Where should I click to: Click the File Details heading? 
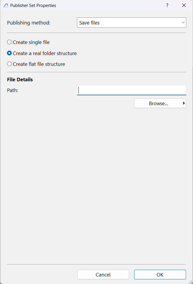click(20, 80)
